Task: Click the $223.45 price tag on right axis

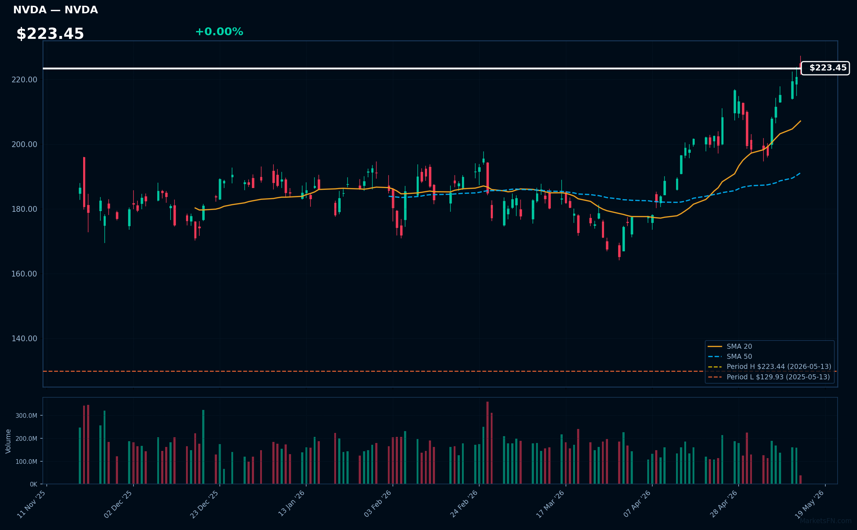Action: tap(825, 68)
